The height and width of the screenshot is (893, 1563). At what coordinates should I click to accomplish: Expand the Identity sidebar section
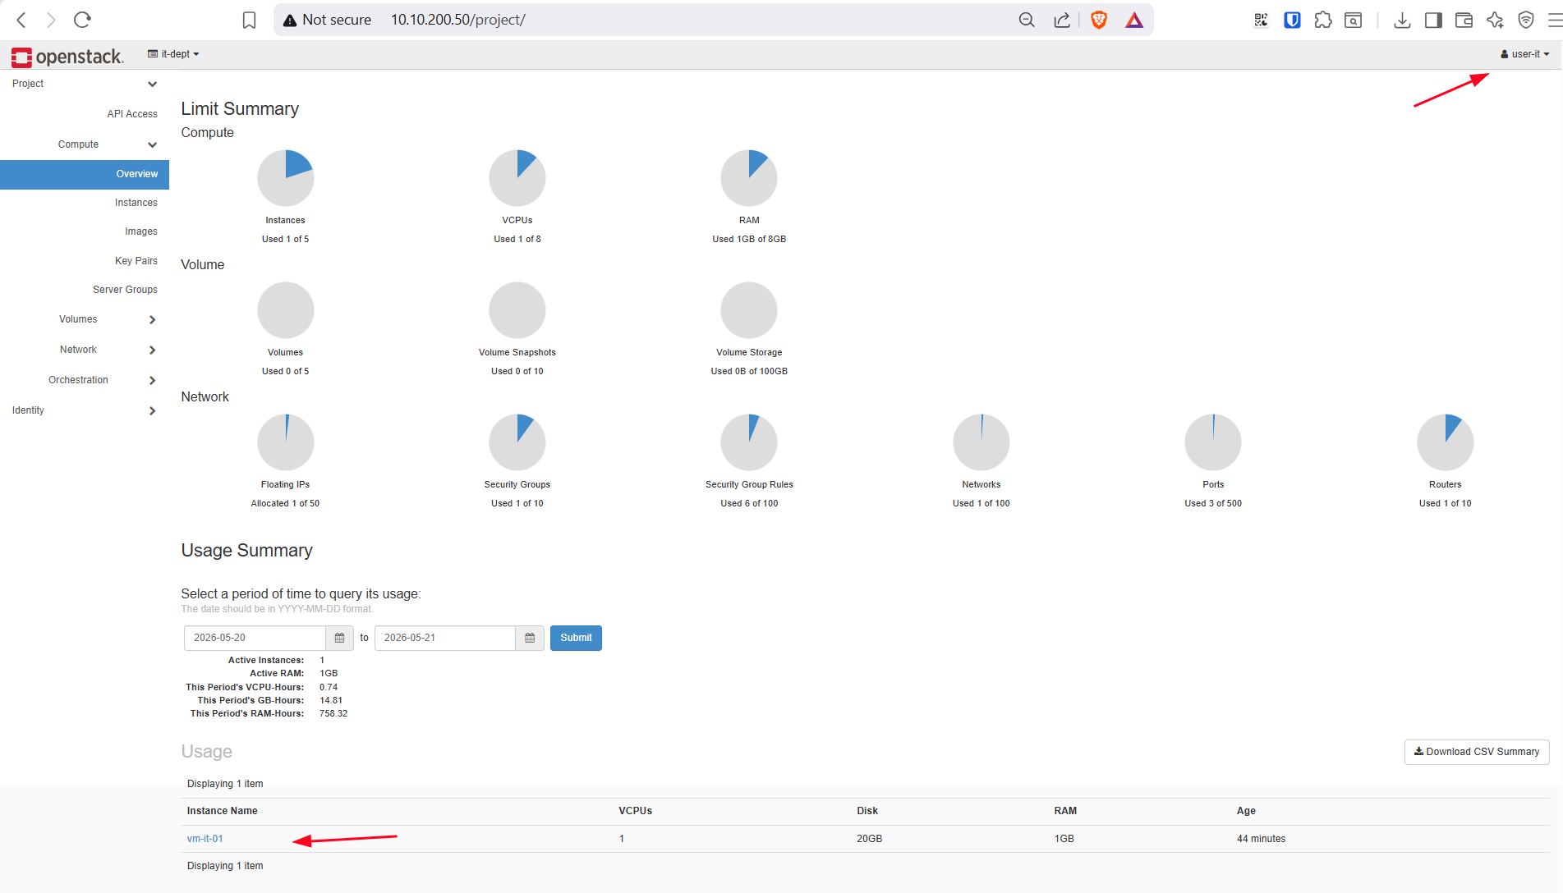[85, 410]
